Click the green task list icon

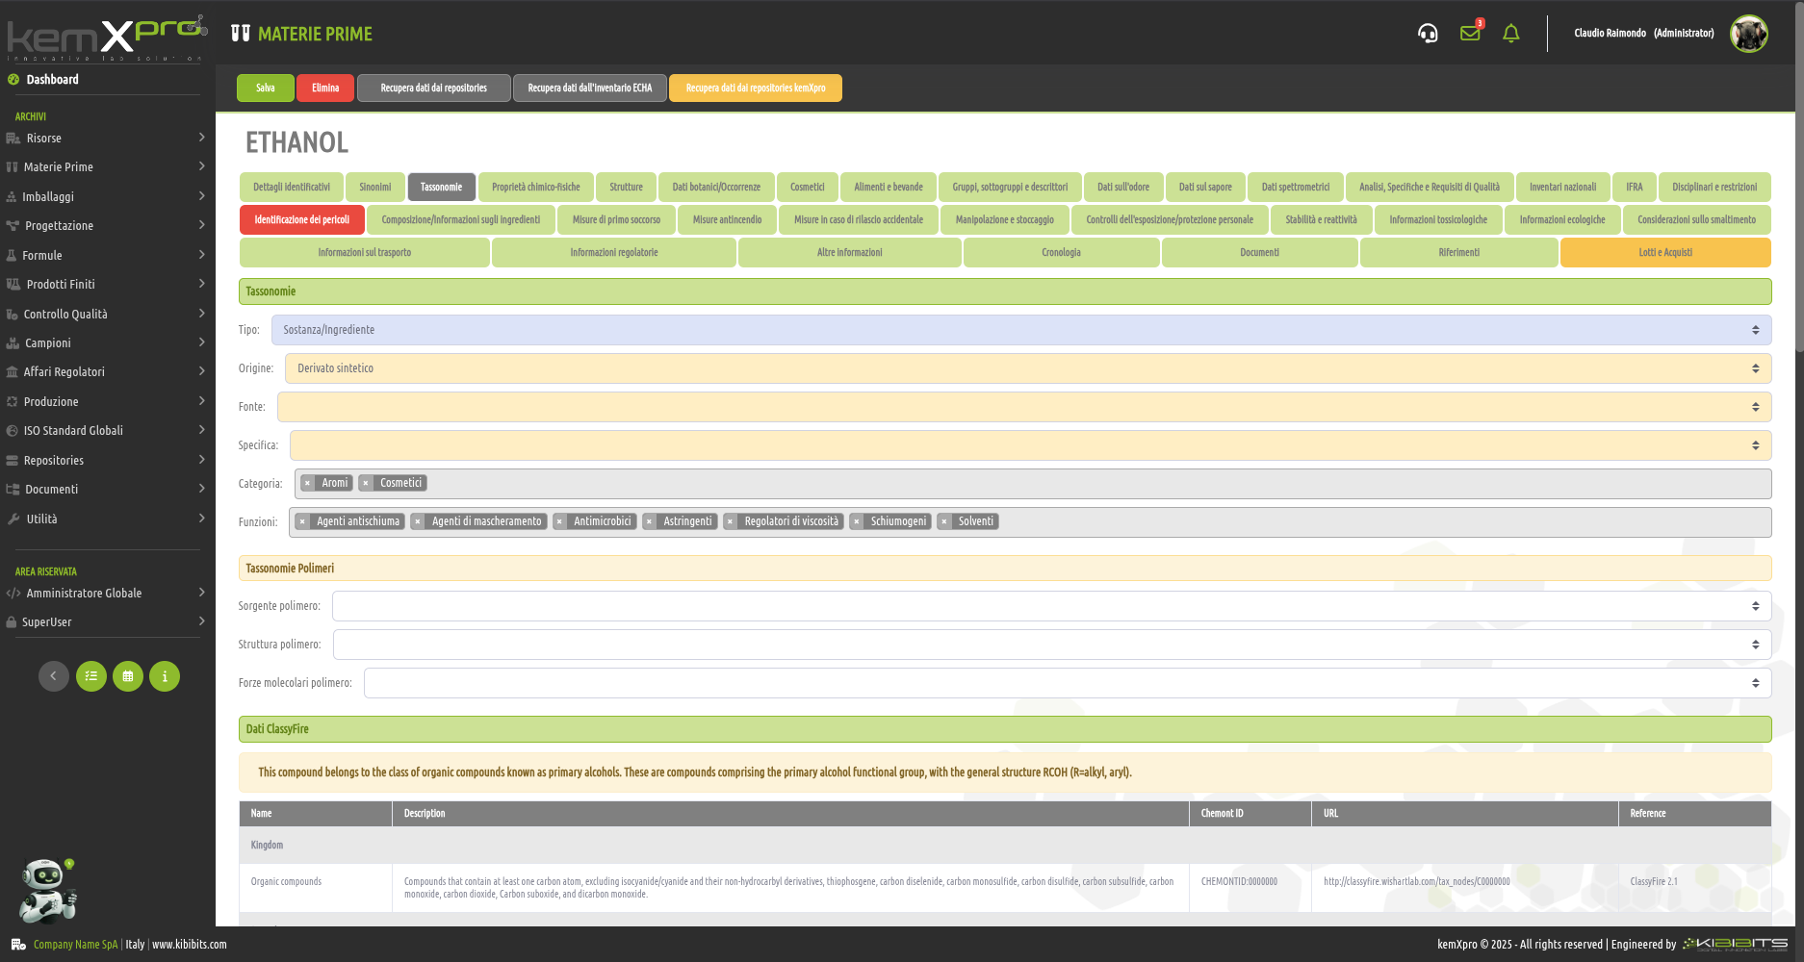[x=91, y=676]
